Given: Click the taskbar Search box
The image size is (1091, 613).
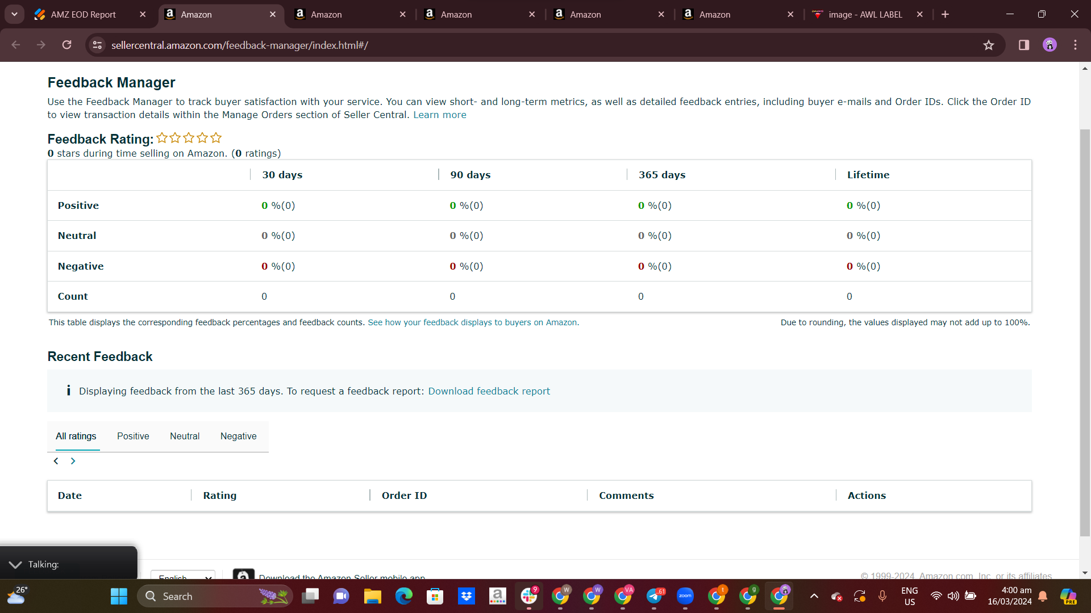Looking at the screenshot, I should (215, 596).
